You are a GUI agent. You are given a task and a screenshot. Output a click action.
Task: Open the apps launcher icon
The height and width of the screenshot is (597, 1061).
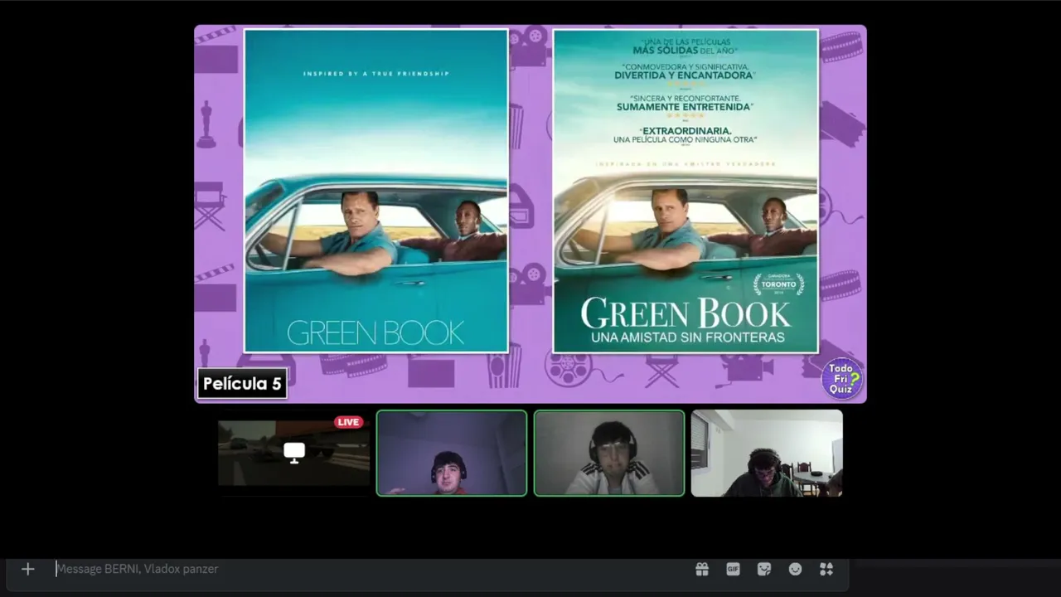coord(826,569)
